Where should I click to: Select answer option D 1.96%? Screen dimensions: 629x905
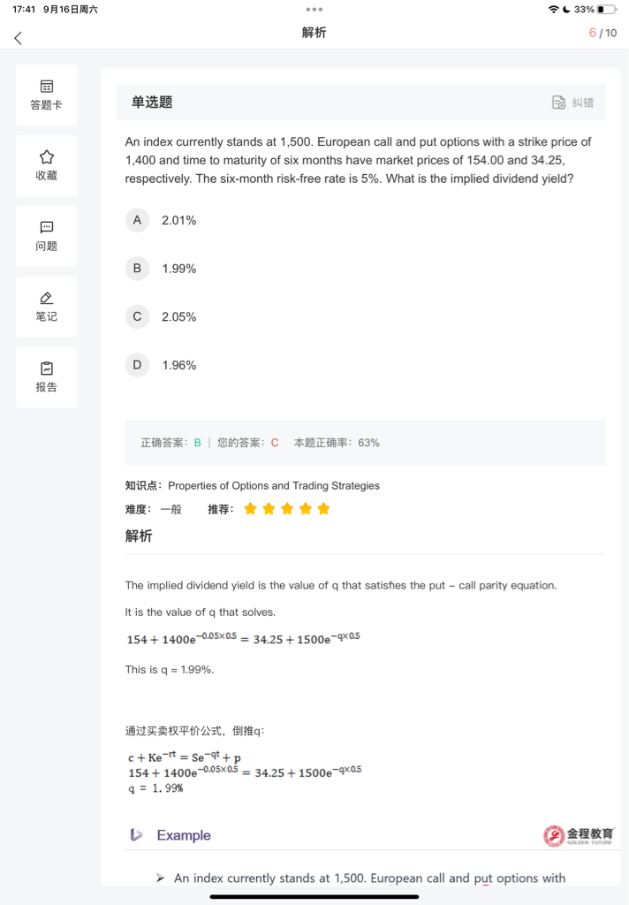click(137, 365)
